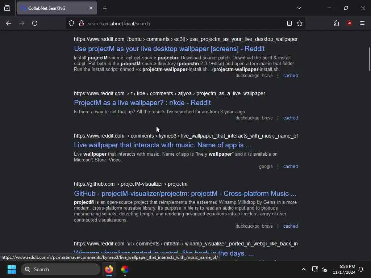The image size is (371, 278).
Task: Expand options dots on 'Use projectM' result
Action: coord(278,76)
